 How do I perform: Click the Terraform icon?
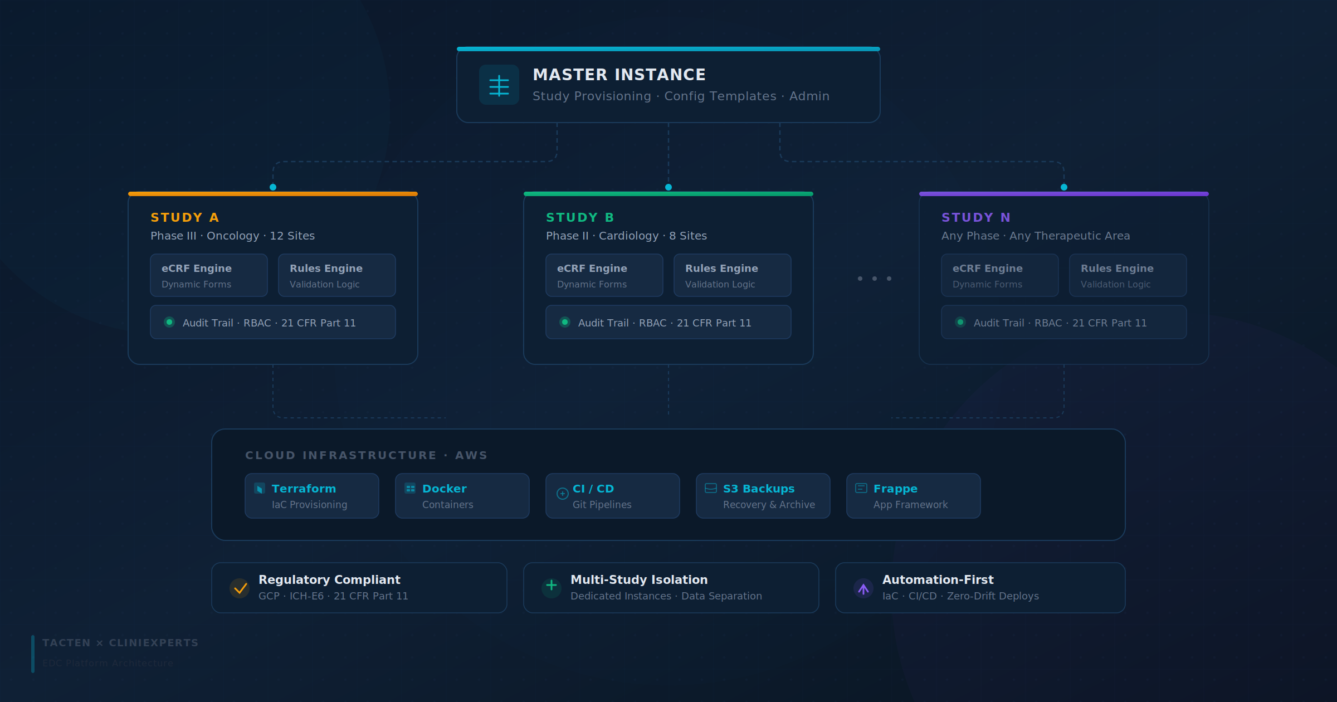pos(260,489)
